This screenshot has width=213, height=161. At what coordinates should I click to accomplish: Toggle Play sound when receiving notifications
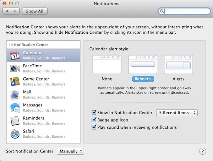(94, 127)
